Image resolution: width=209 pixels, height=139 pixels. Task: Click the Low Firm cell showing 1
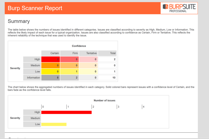[x=69, y=72]
